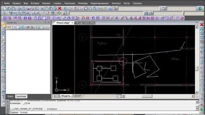The image size is (205, 115).
Task: Select the Arc tool in the left toolbar
Action: coord(3,46)
